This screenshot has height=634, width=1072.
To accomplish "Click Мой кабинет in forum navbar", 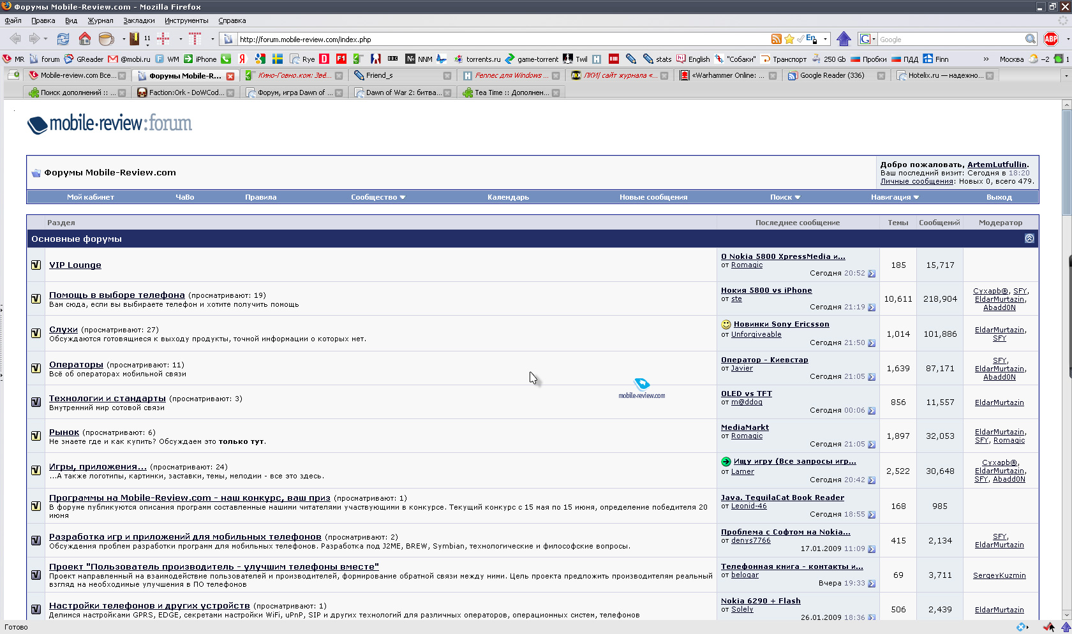I will coord(91,197).
